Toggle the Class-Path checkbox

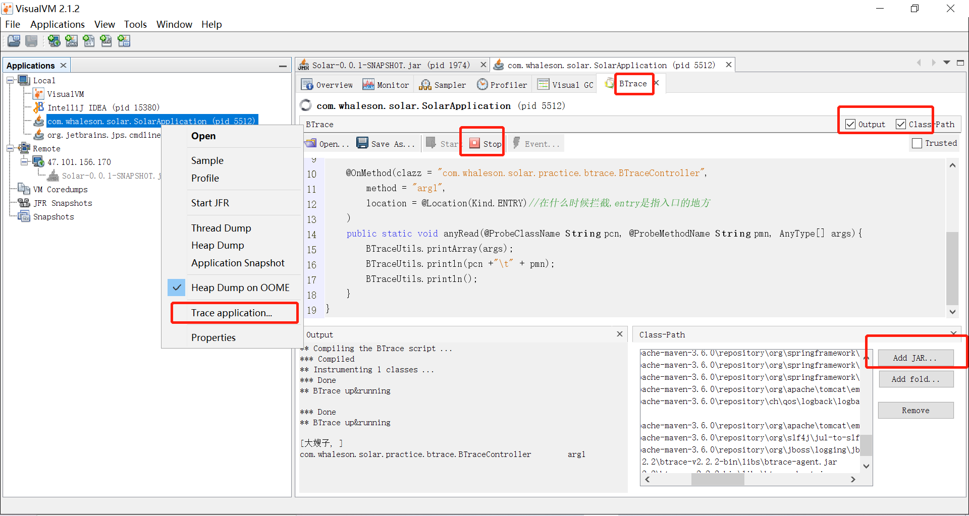901,124
